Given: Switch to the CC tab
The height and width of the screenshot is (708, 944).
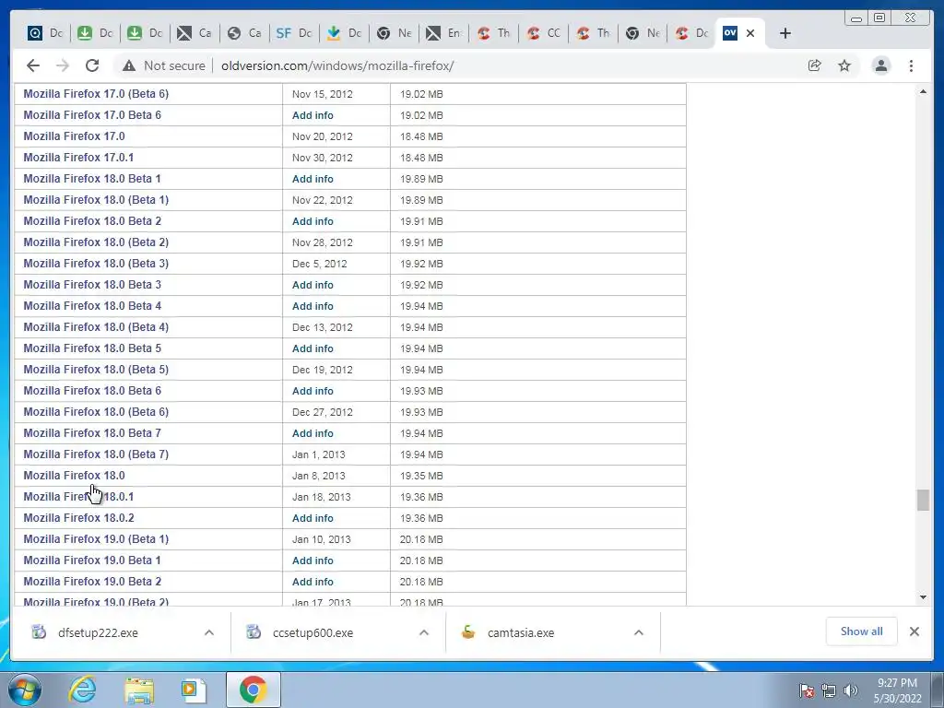Looking at the screenshot, I should (x=544, y=33).
